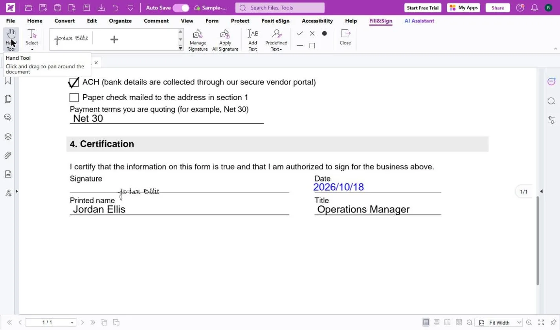Image resolution: width=560 pixels, height=330 pixels.
Task: Open the Comments panel icon
Action: [8, 117]
